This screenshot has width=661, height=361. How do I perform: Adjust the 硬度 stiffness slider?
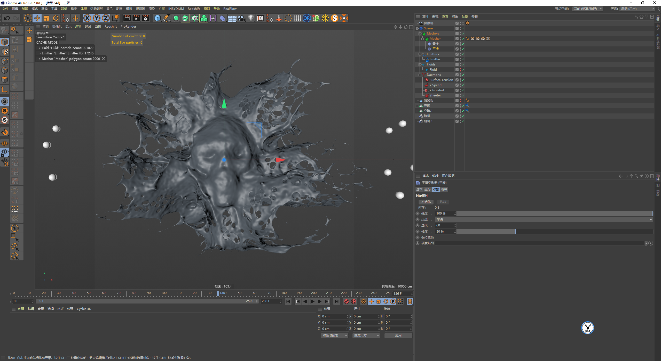click(x=555, y=232)
